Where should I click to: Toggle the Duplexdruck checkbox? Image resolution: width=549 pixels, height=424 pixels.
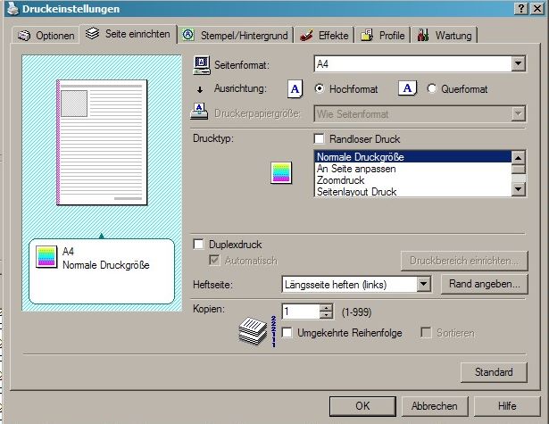pyautogui.click(x=199, y=244)
